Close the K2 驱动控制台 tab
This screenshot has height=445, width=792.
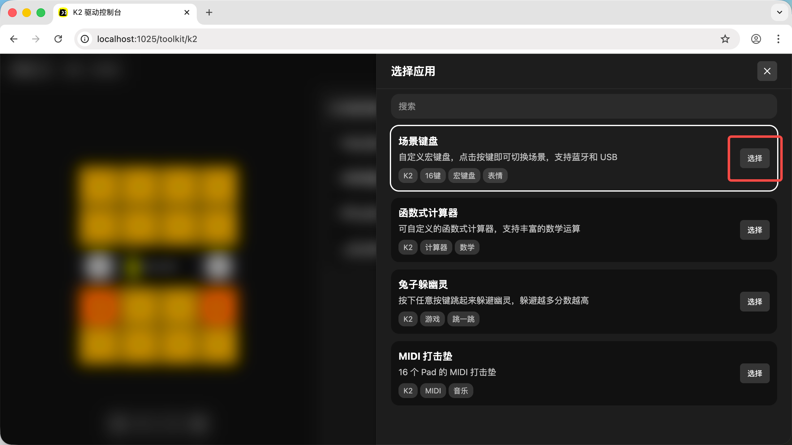[x=187, y=12]
